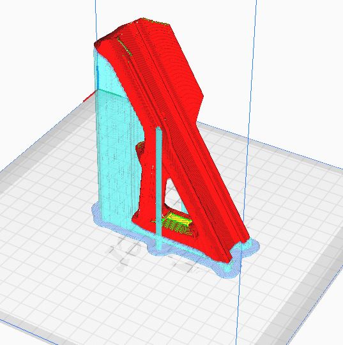
Task: Click the thin cyan support pillar
Action: point(158,187)
